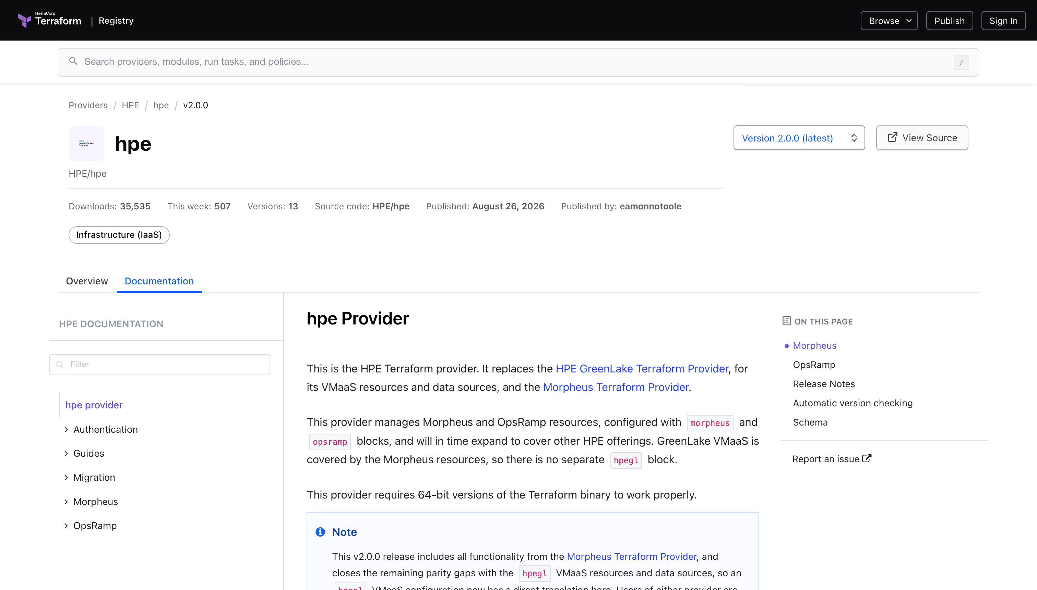
Task: Go to HPE namespace breadcrumb
Action: [130, 105]
